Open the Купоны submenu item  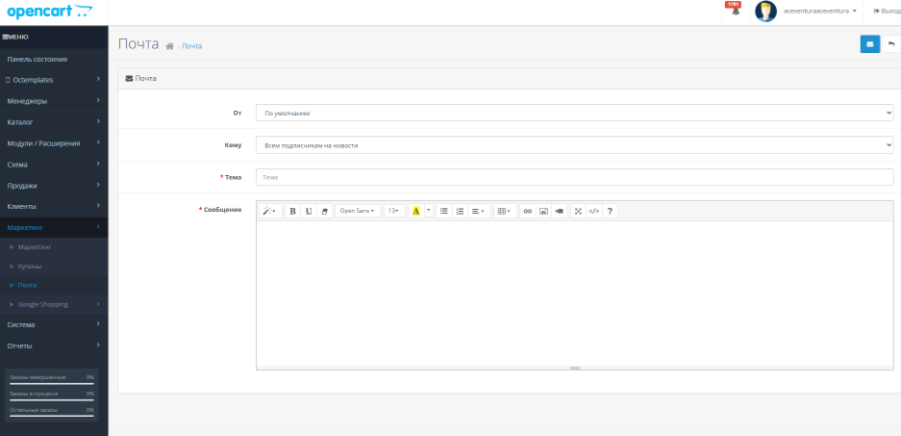tap(30, 266)
